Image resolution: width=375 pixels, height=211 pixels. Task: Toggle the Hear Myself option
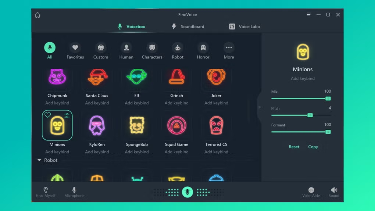(46, 192)
